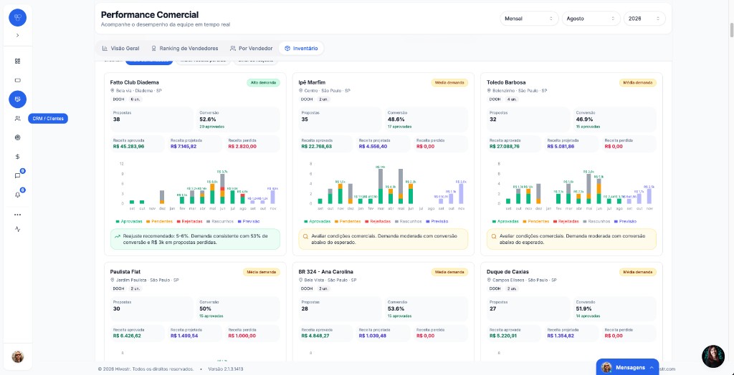This screenshot has width=734, height=375.
Task: Open the 2026 year dropdown
Action: click(x=644, y=19)
